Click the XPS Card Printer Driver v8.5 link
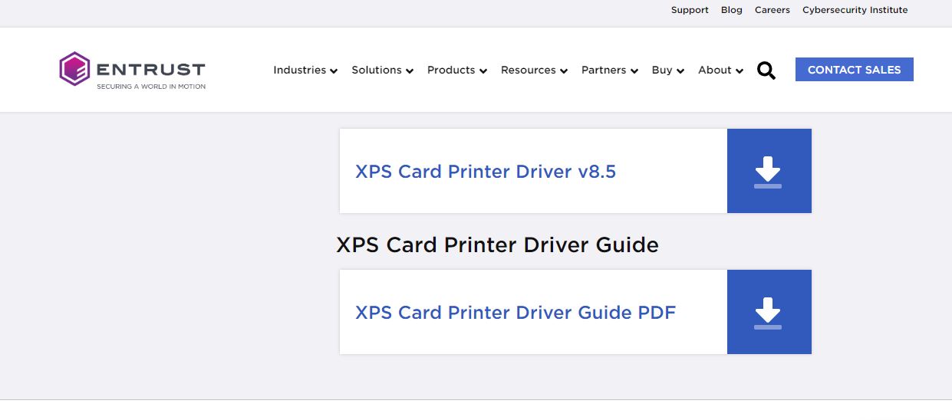Viewport: 952px width, 420px height. click(x=485, y=172)
